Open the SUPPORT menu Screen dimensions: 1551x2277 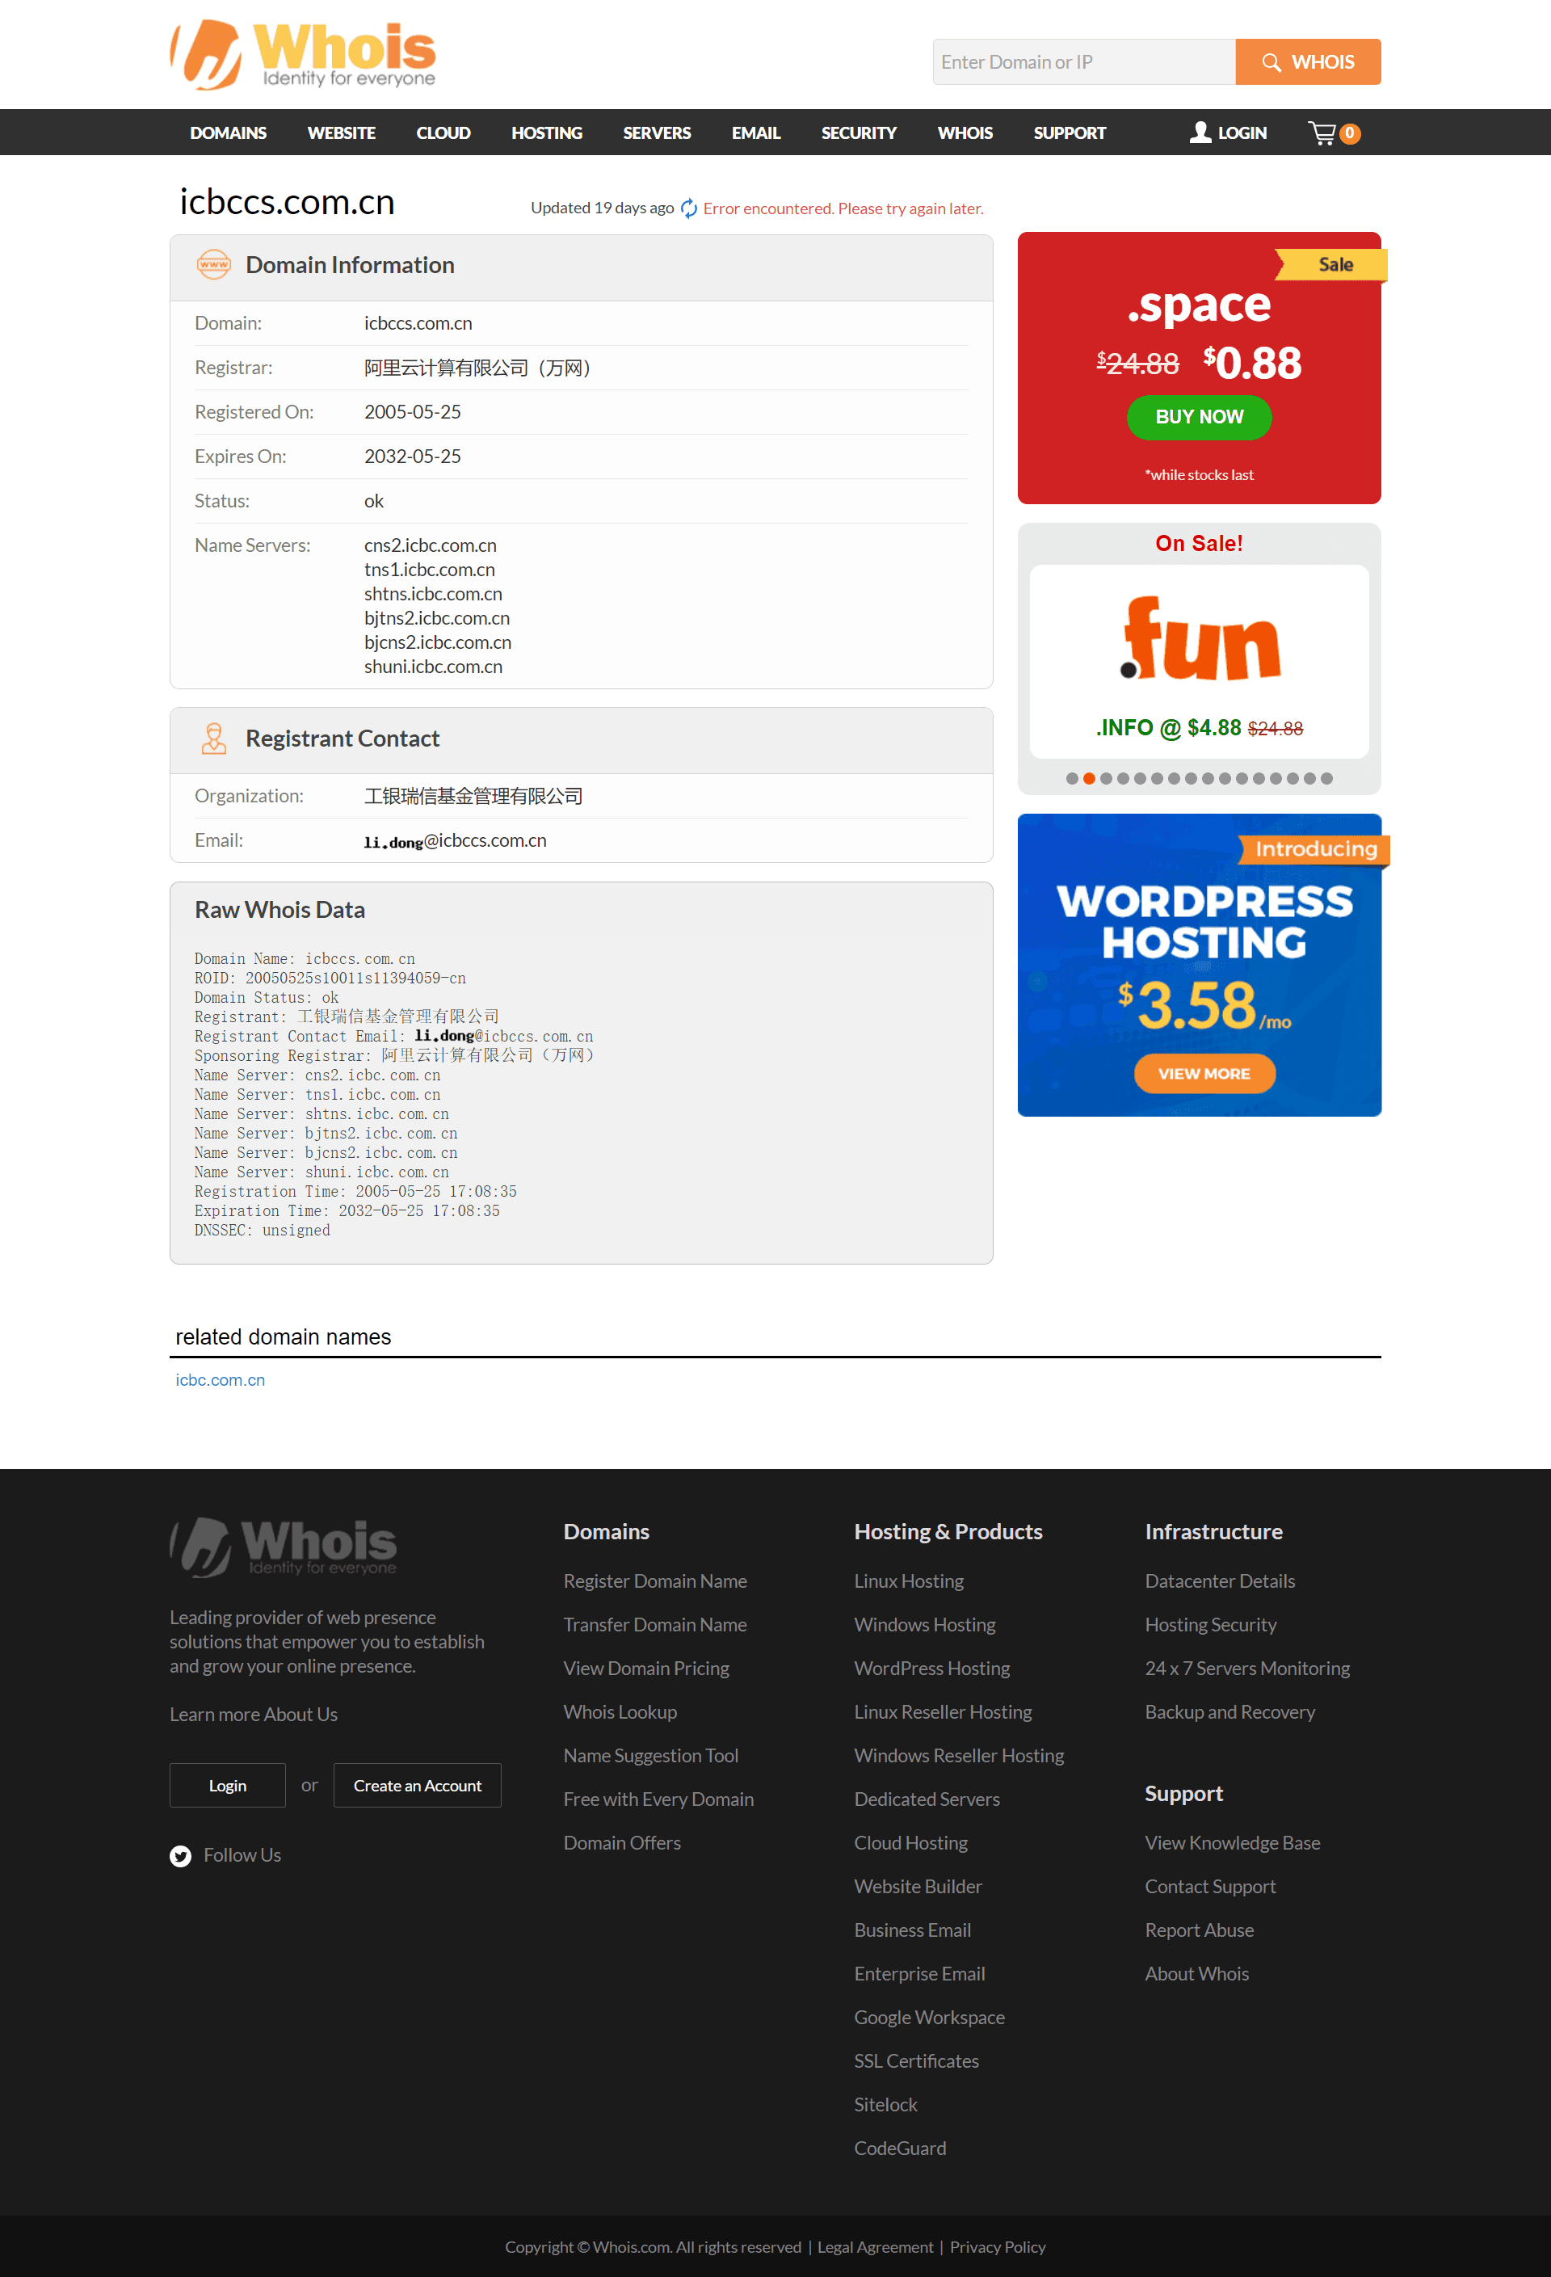(x=1069, y=133)
